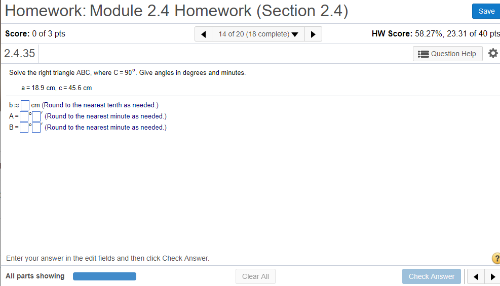Click the yellow question mark help icon
This screenshot has width=500, height=286.
(496, 259)
